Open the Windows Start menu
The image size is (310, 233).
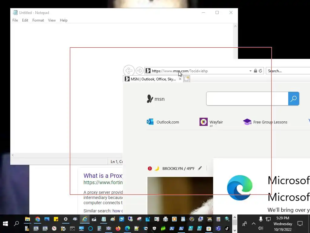[x=5, y=224]
